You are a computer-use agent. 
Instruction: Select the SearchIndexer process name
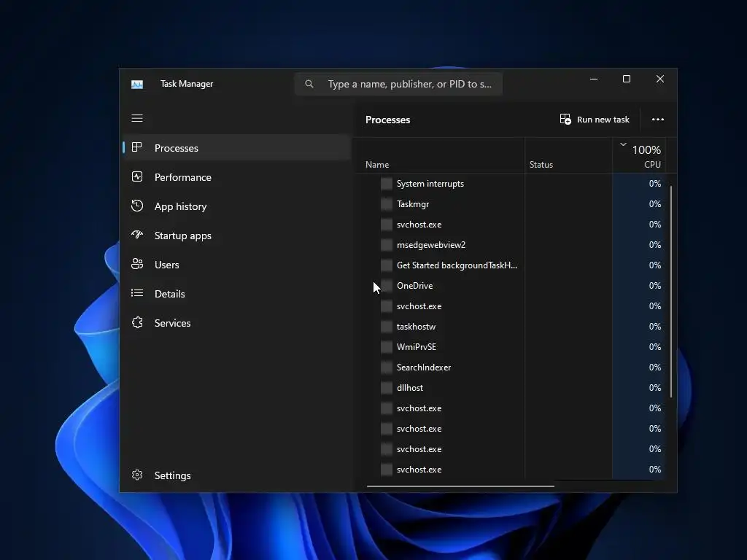(424, 367)
